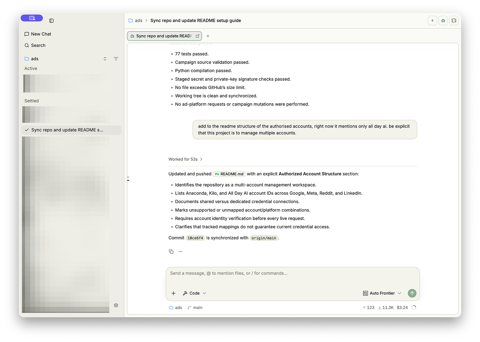Viewport: 480px width, 342px height.
Task: Click the page title Sync repo and update README setup guide
Action: point(195,20)
